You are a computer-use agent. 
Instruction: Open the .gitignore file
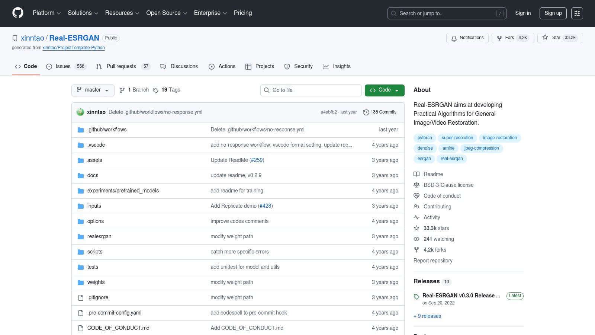pos(98,297)
